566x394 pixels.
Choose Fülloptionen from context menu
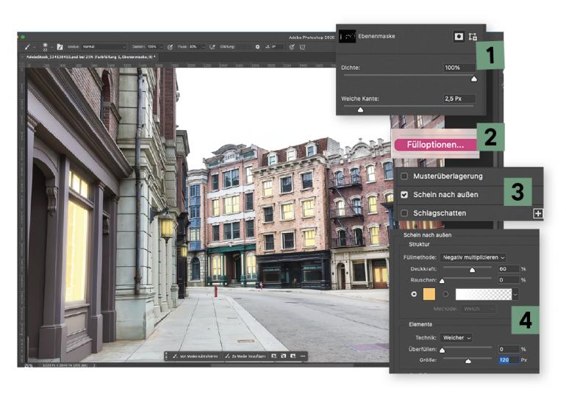tap(435, 145)
